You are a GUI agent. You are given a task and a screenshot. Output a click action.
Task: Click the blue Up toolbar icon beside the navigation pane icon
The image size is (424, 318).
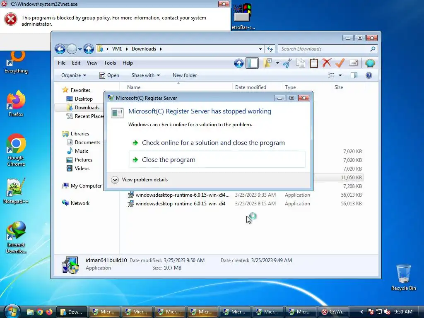[239, 63]
